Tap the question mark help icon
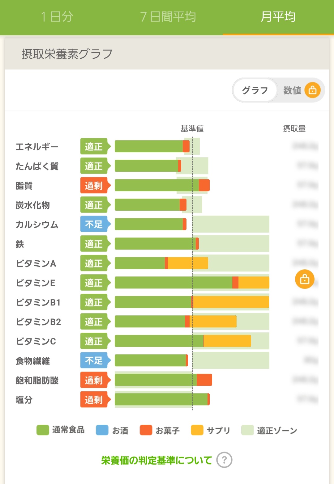Image resolution: width=334 pixels, height=484 pixels. [x=224, y=460]
